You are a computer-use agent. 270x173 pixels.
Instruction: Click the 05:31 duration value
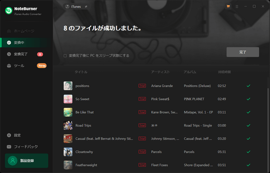click(222, 152)
